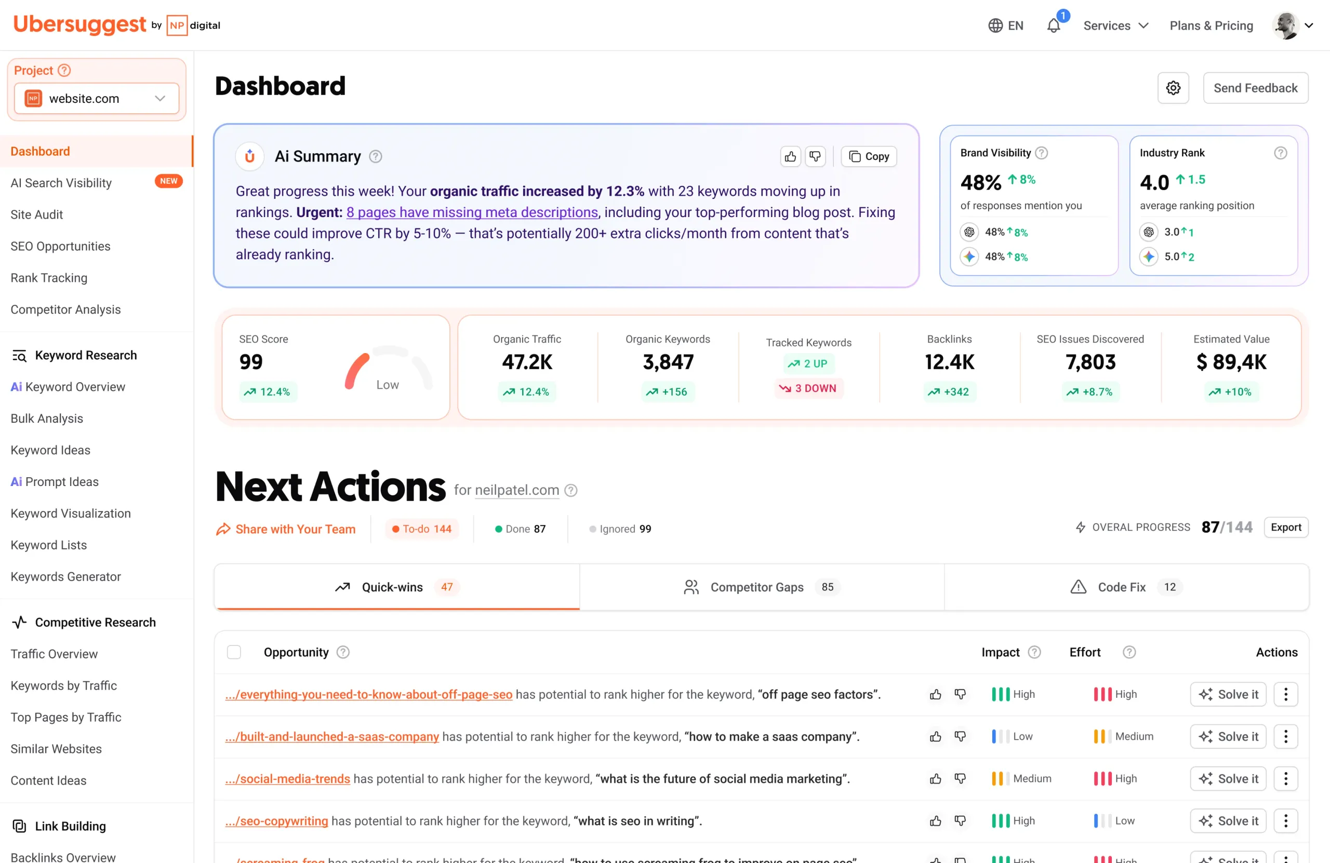Viewport: 1330px width, 863px height.
Task: Click the Keyword Research section icon
Action: click(20, 356)
